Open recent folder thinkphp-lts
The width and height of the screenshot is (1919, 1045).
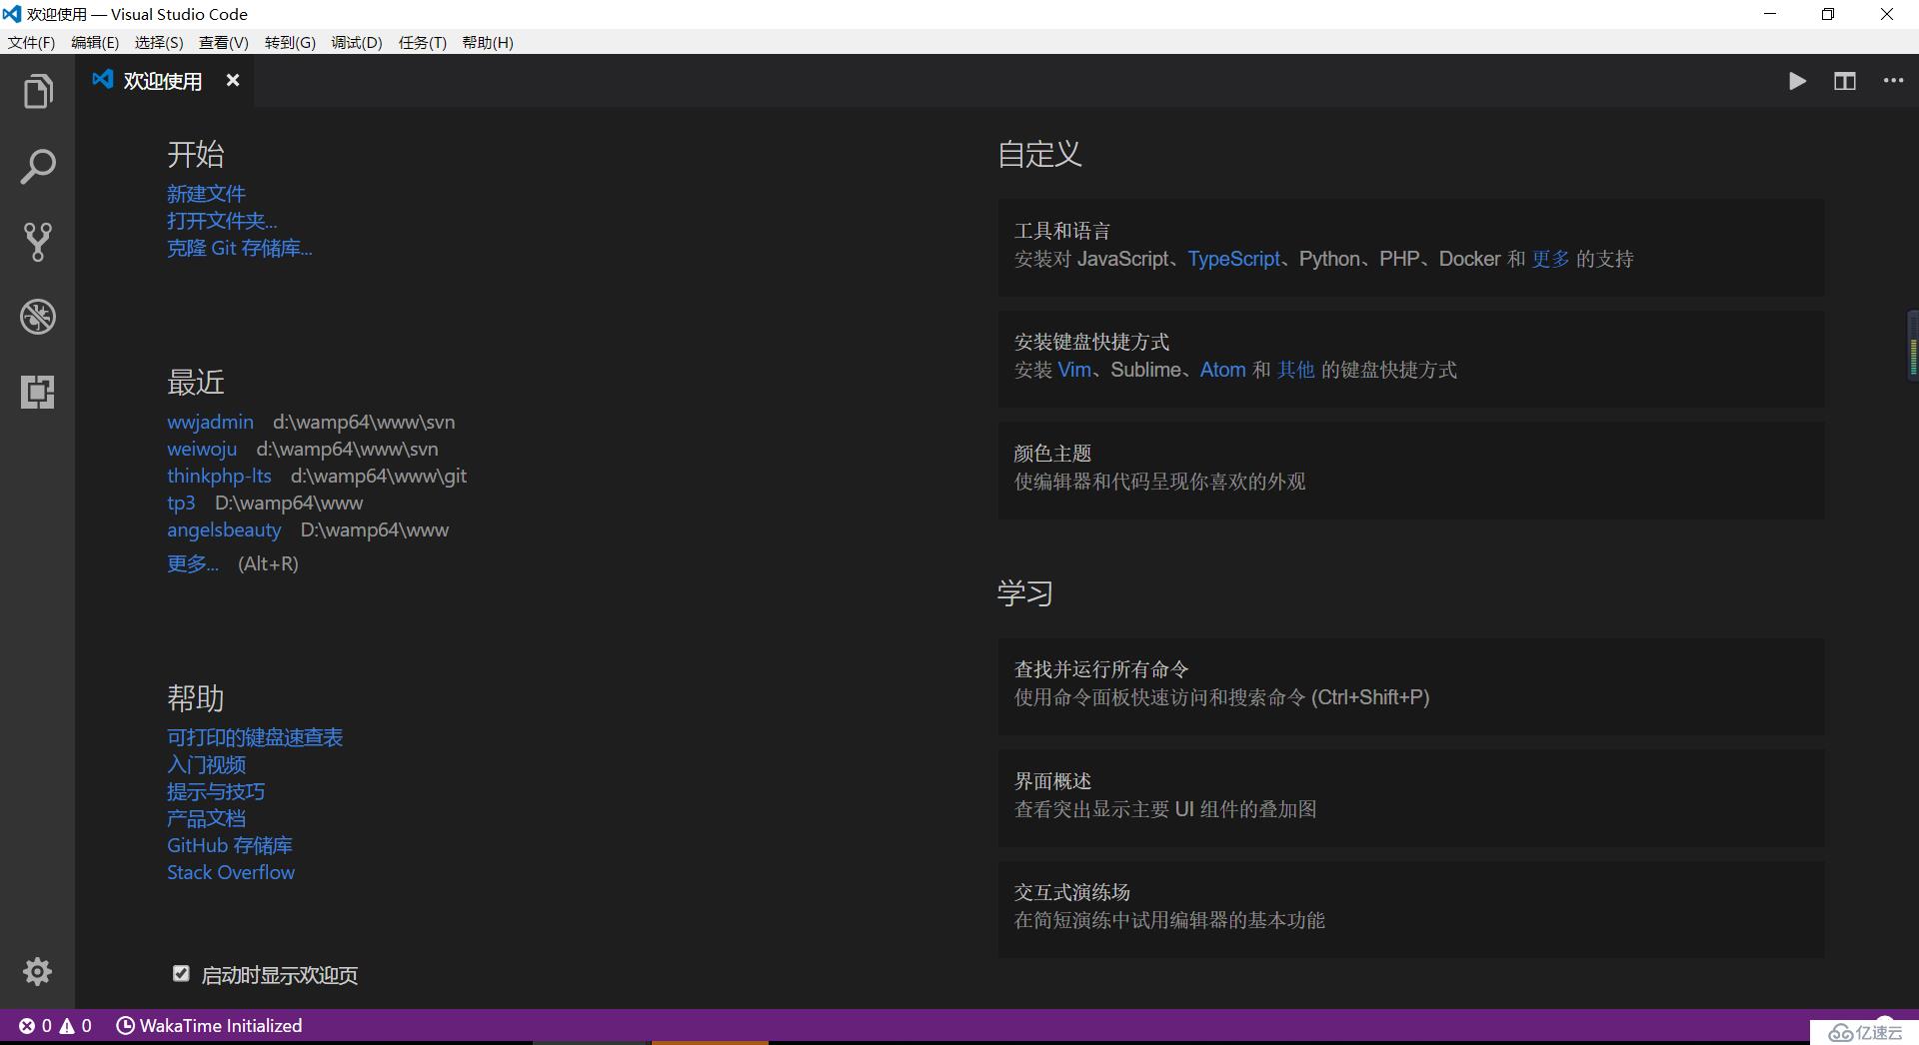[x=219, y=476]
